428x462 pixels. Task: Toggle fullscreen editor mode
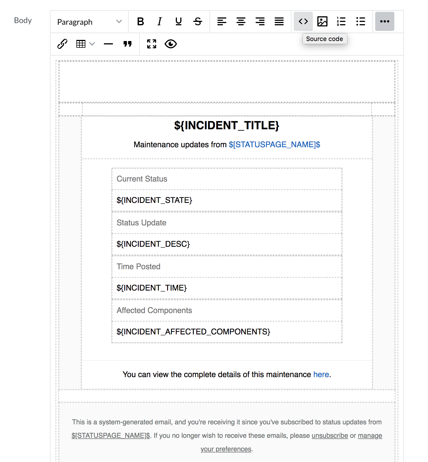(x=152, y=44)
